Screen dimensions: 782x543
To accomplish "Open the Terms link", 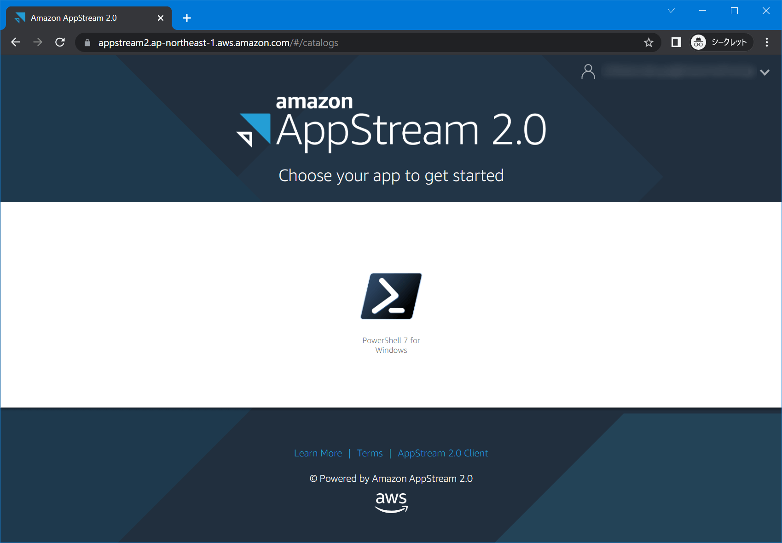I will [x=370, y=453].
